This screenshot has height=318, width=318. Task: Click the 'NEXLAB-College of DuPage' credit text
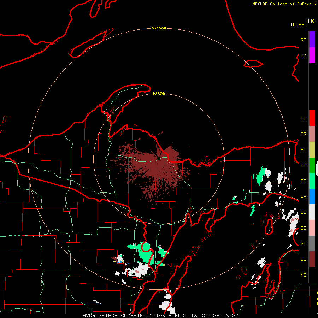click(282, 4)
